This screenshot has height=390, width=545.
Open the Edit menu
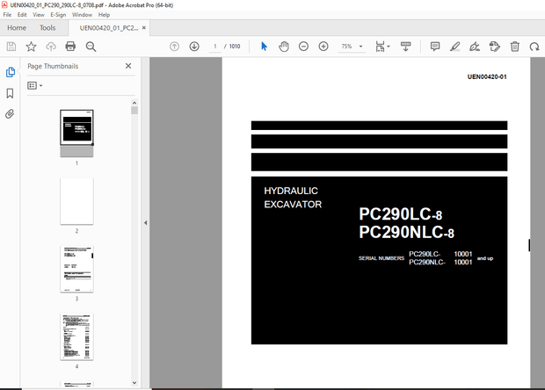22,15
